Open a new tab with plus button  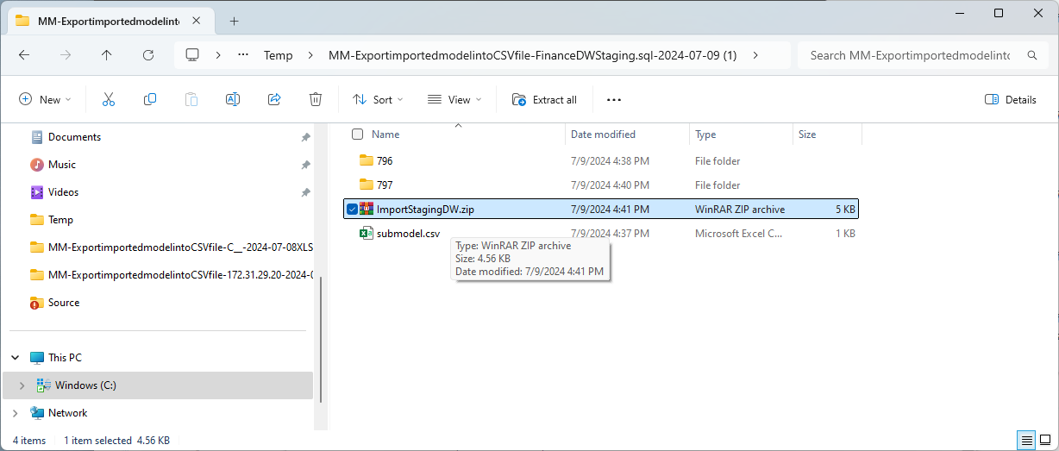234,21
